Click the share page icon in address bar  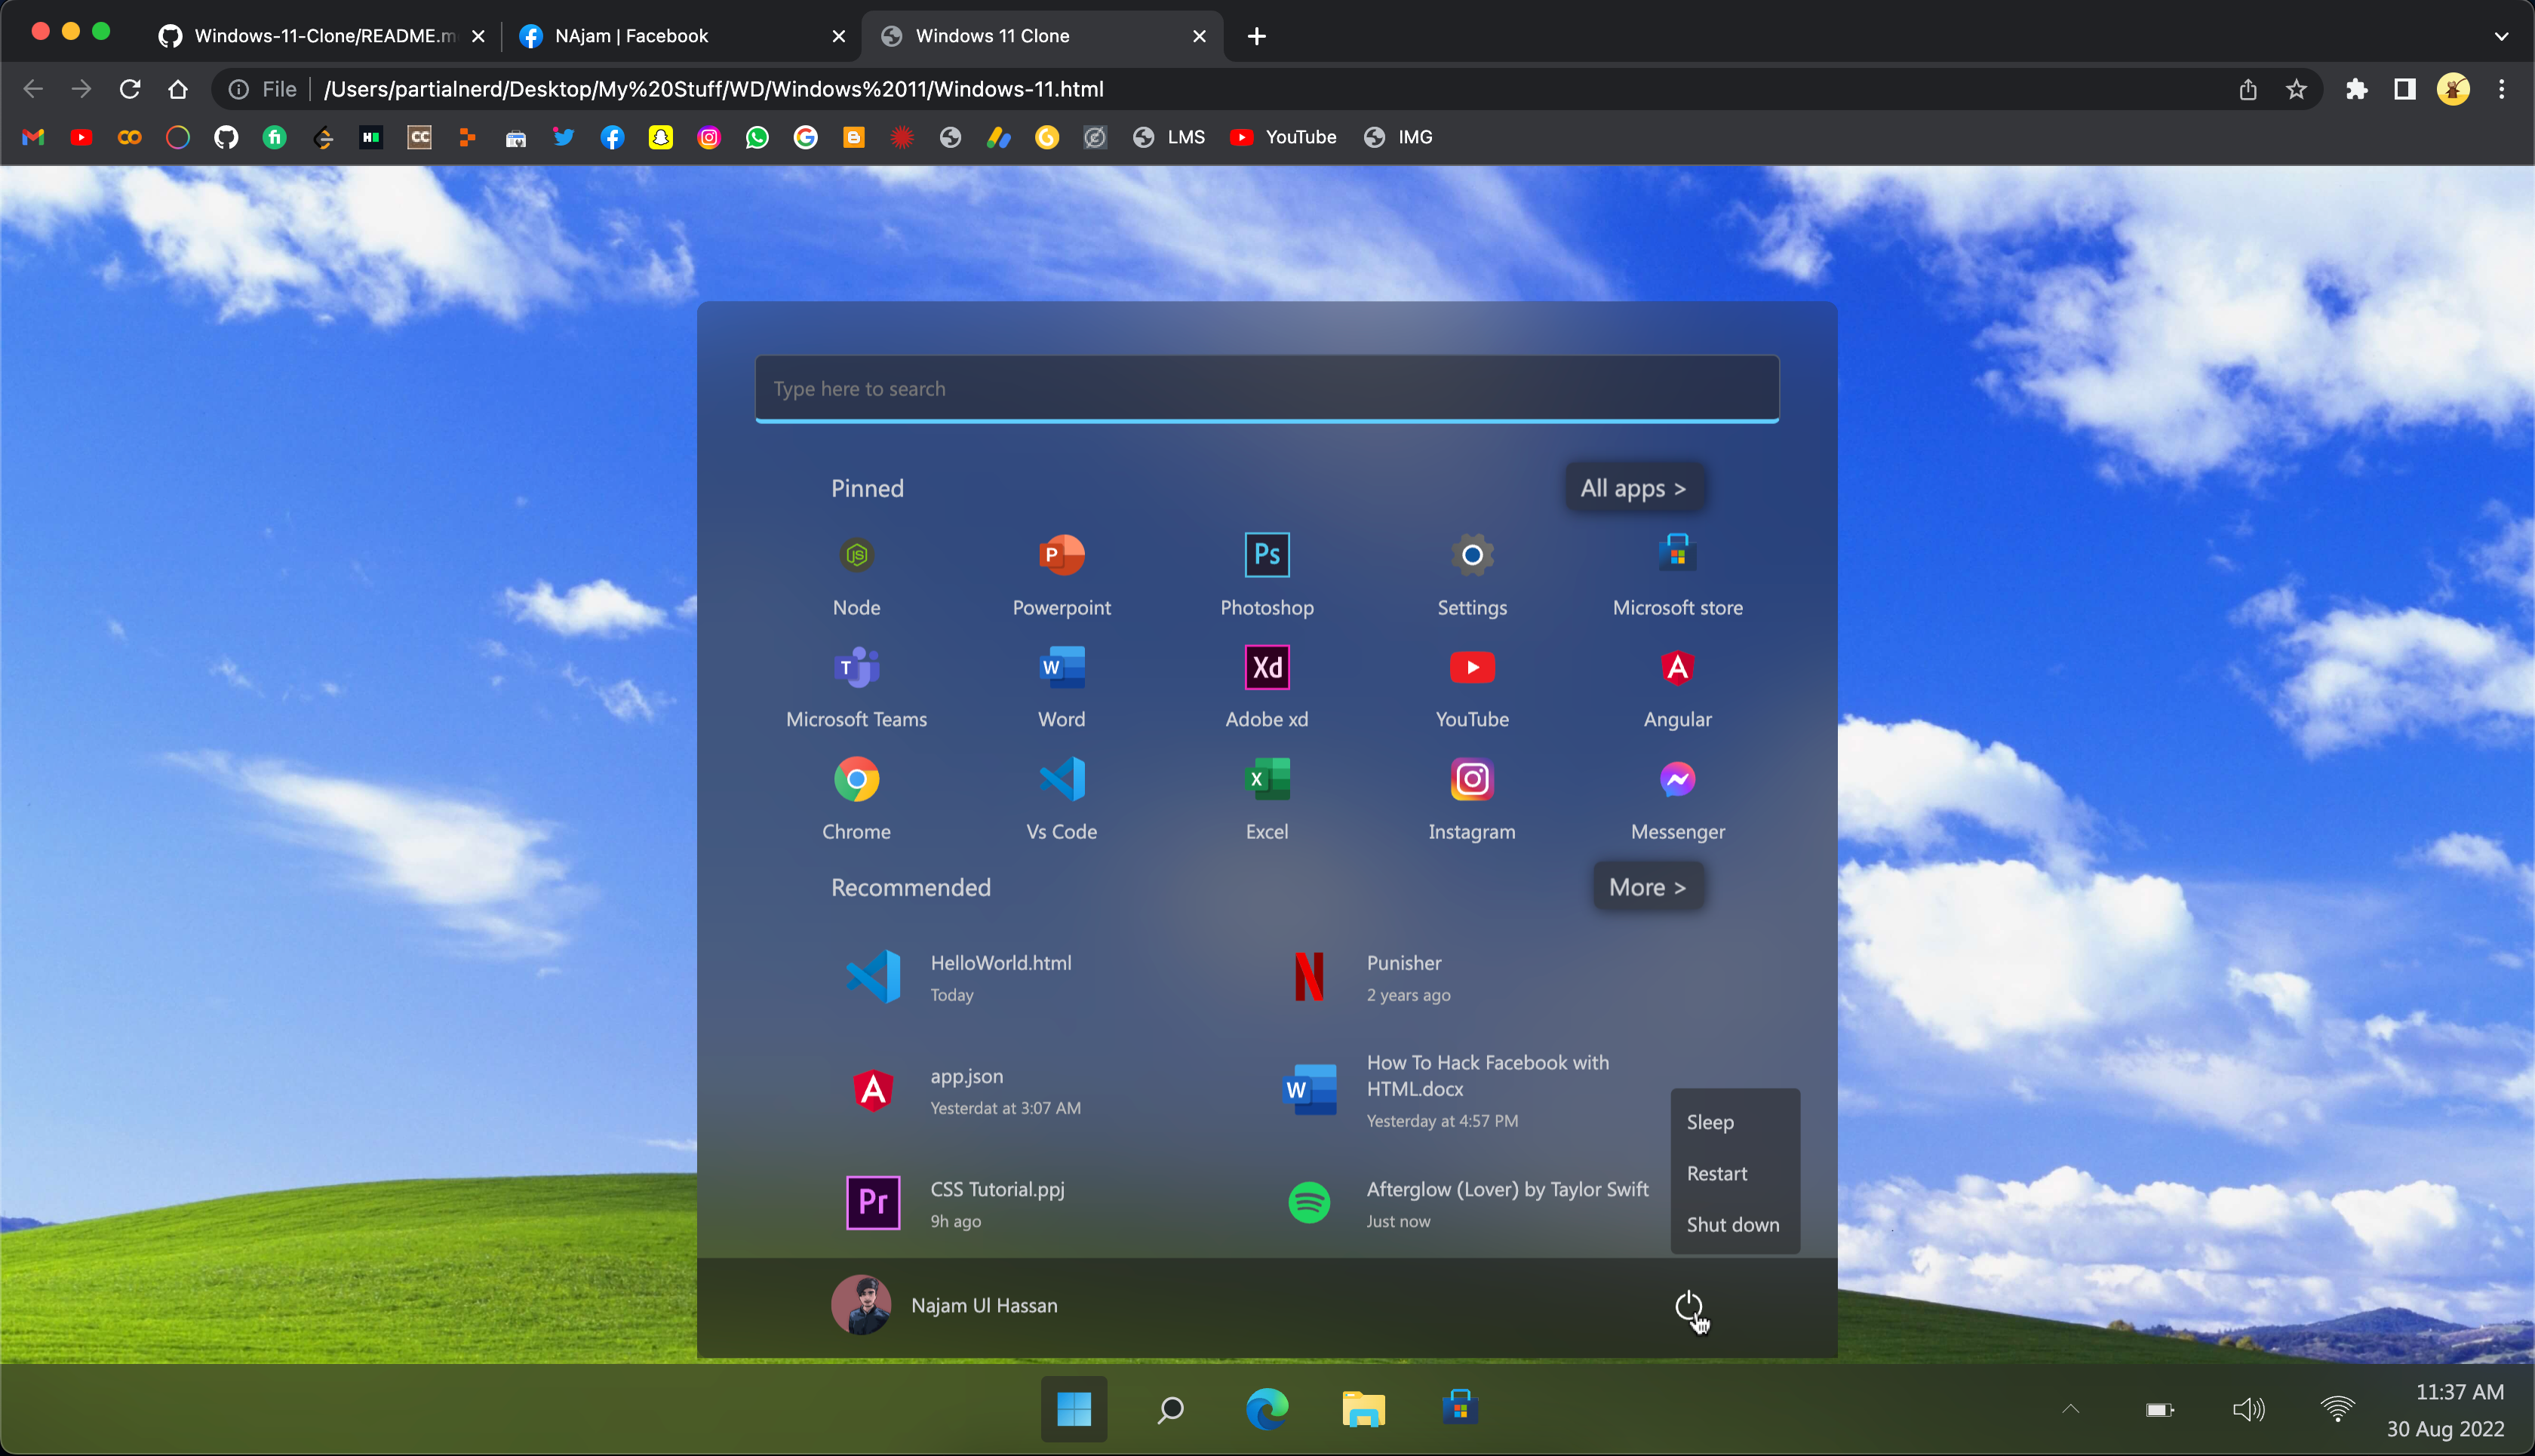(x=2248, y=89)
